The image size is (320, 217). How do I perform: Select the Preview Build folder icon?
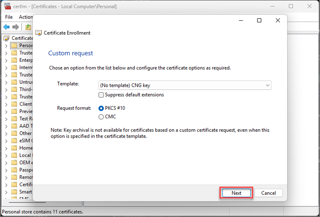(14, 112)
